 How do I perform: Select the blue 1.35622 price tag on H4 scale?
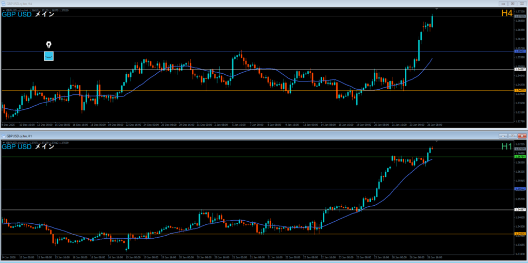tap(520, 52)
